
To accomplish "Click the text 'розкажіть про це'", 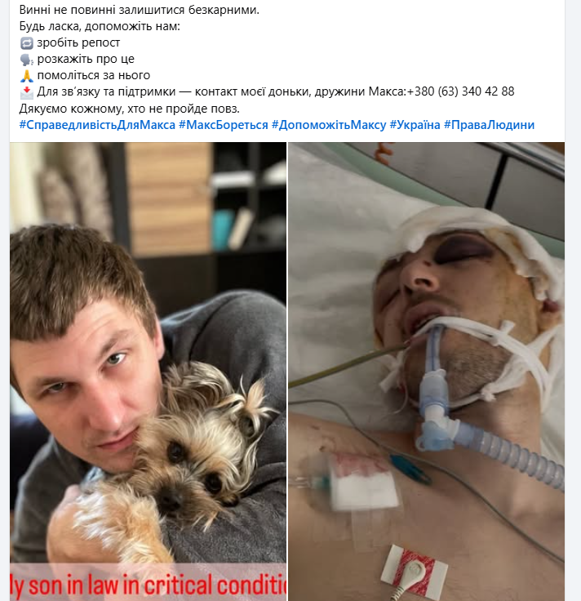I will click(86, 59).
